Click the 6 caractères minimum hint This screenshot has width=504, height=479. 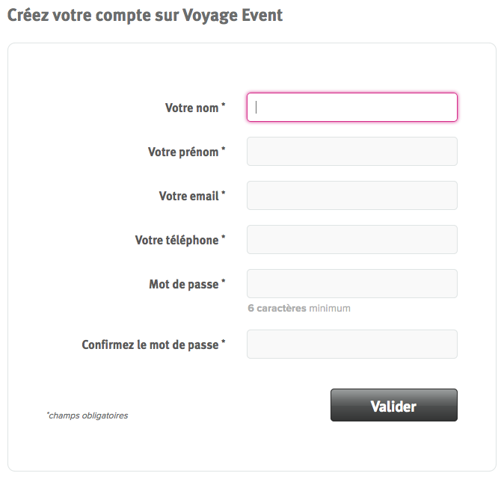click(299, 308)
